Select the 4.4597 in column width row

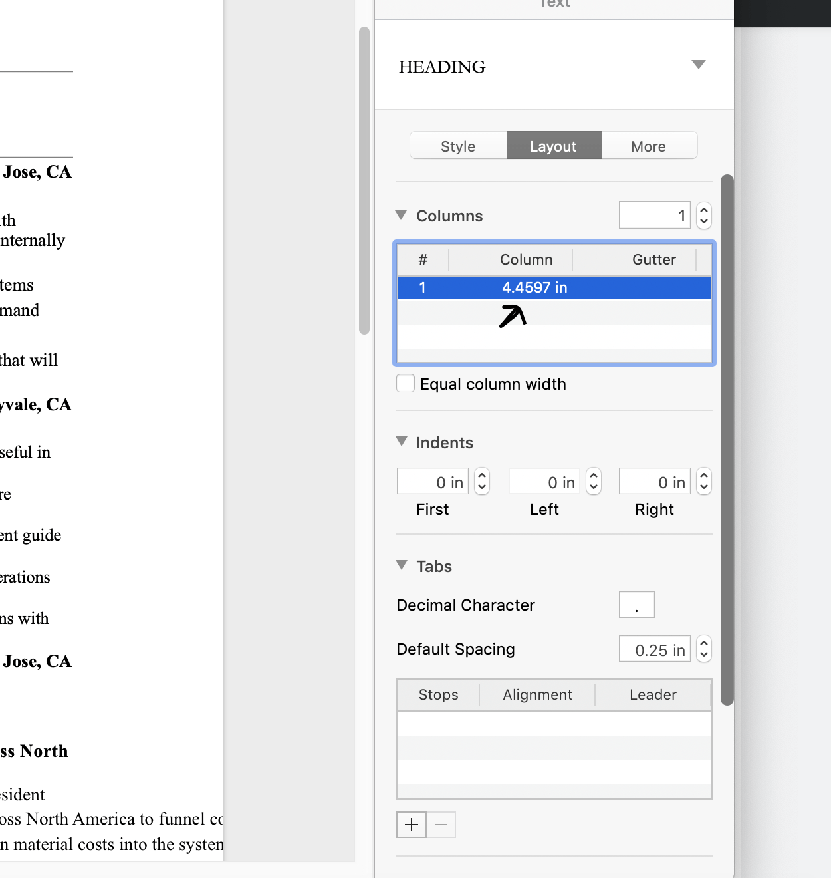point(554,287)
